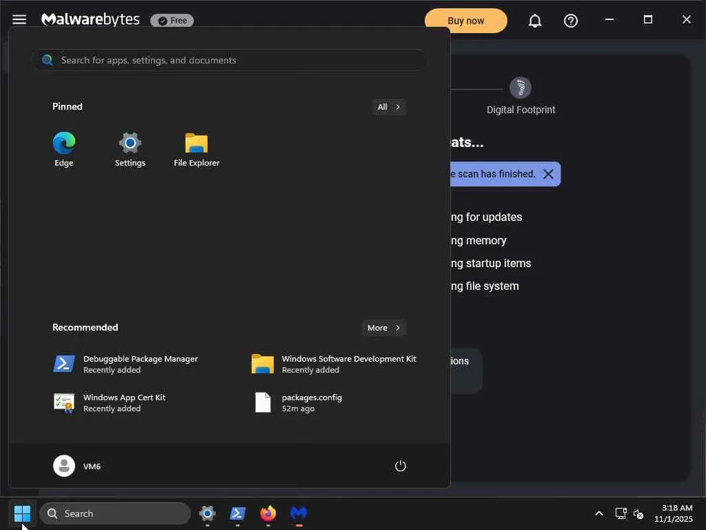This screenshot has height=530, width=706.
Task: Switch to Malwarebytes on the taskbar
Action: [x=299, y=513]
